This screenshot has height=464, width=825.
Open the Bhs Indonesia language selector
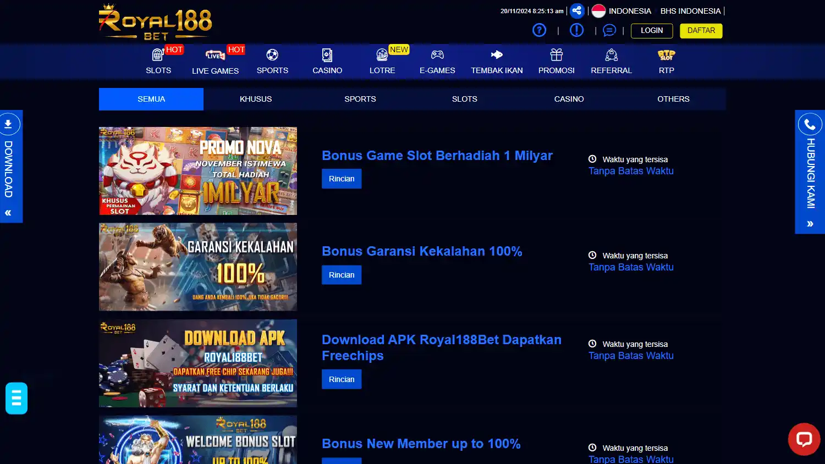pyautogui.click(x=690, y=11)
